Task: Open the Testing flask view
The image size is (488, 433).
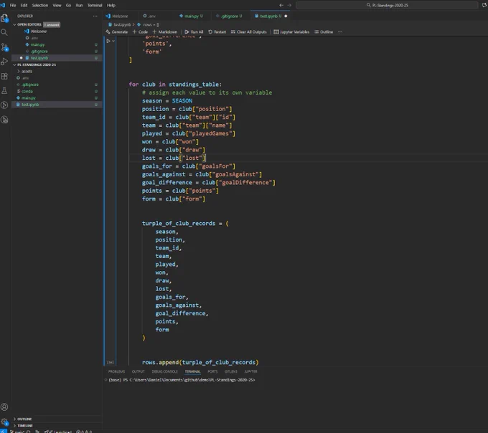Action: (x=4, y=90)
